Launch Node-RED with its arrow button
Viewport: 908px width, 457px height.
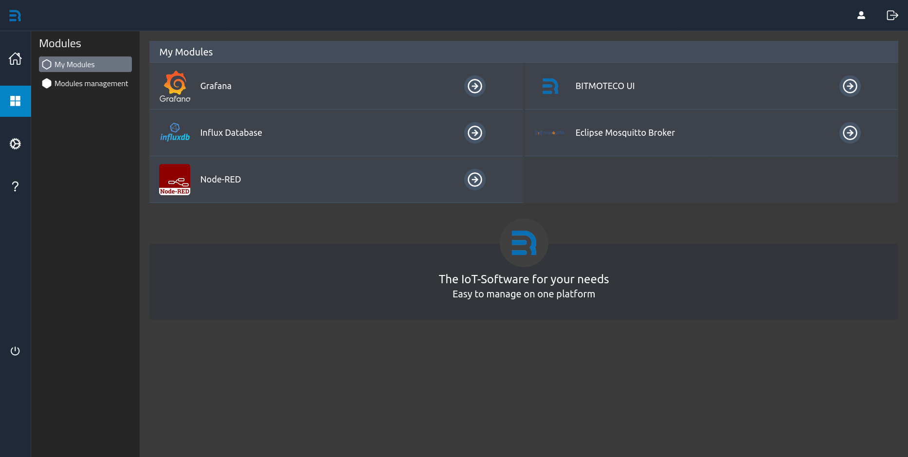[x=475, y=180]
